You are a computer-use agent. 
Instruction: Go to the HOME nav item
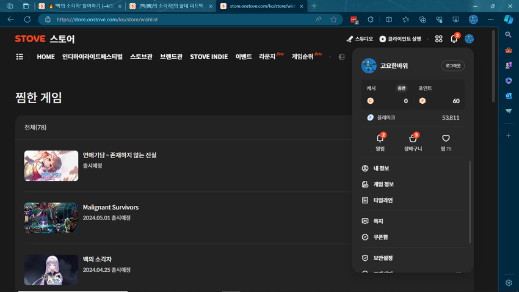coord(46,57)
